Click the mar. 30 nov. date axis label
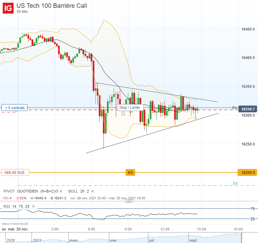Screen dimensions: 258x243 pyautogui.click(x=18, y=229)
